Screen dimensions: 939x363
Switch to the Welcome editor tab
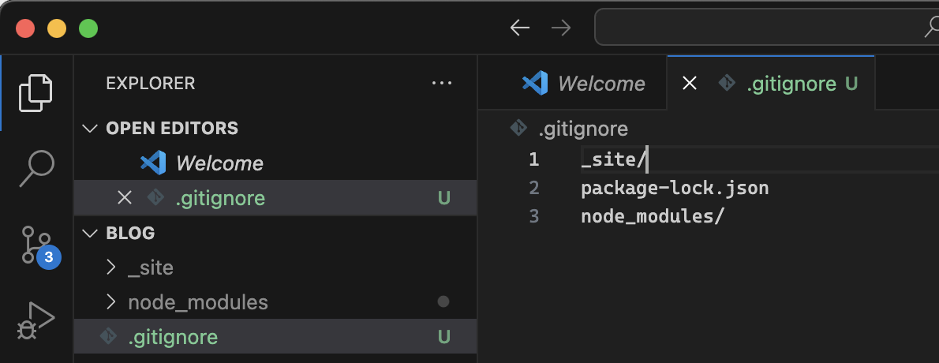[573, 84]
